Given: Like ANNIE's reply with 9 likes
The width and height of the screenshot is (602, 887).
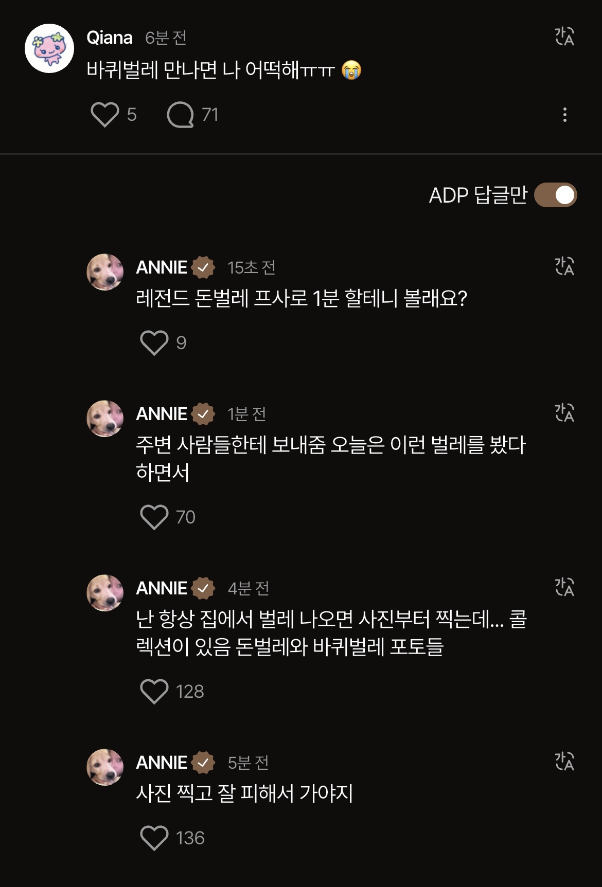Looking at the screenshot, I should [154, 342].
